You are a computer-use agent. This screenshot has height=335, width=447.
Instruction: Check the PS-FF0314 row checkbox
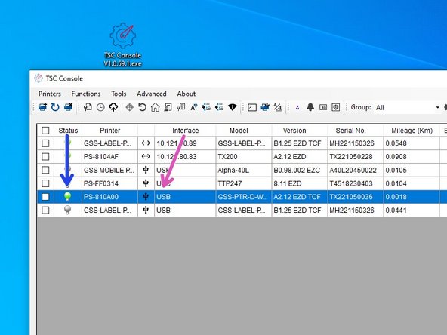point(45,183)
